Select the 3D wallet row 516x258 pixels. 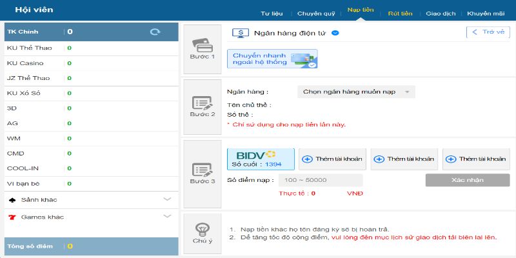click(x=91, y=108)
